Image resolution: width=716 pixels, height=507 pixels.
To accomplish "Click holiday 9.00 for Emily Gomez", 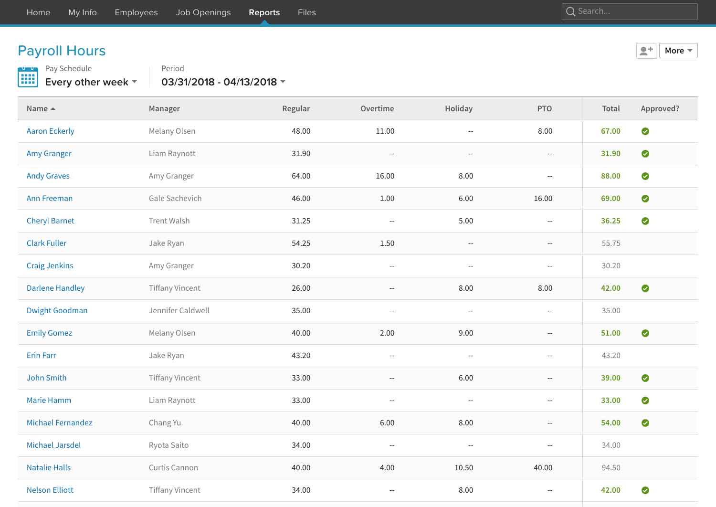I will point(466,333).
